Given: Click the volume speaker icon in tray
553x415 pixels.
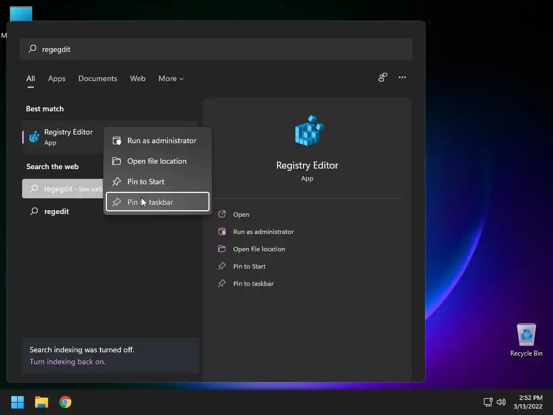Looking at the screenshot, I should pyautogui.click(x=501, y=401).
